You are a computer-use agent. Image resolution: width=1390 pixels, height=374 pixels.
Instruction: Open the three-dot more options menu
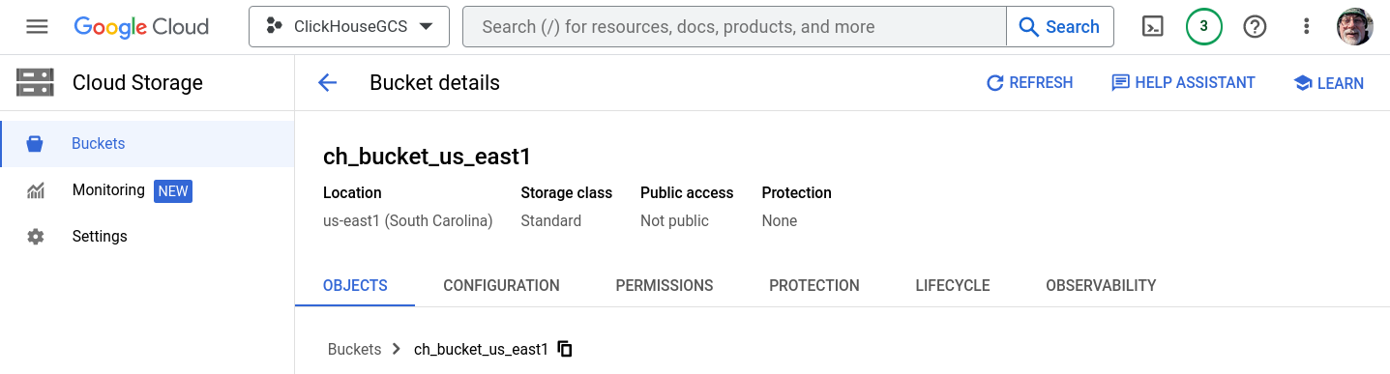click(1306, 27)
